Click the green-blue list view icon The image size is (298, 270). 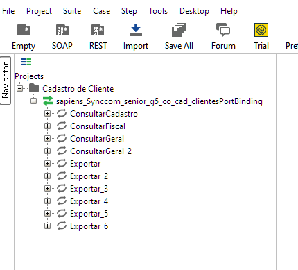(26, 62)
